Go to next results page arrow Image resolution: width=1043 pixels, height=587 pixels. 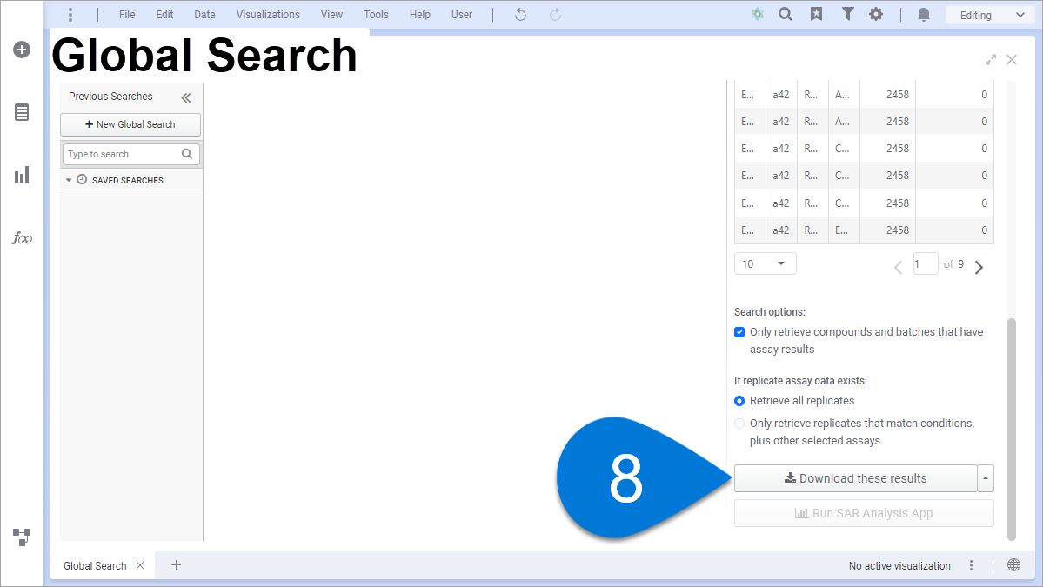coord(979,267)
